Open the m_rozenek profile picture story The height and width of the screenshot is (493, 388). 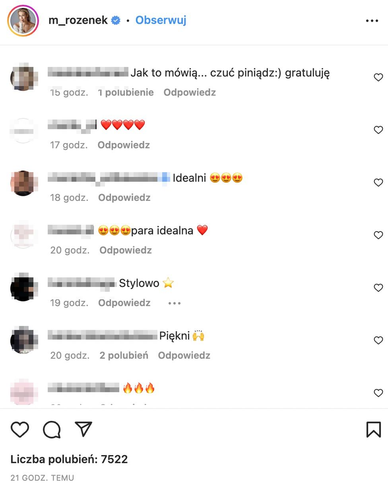(23, 21)
